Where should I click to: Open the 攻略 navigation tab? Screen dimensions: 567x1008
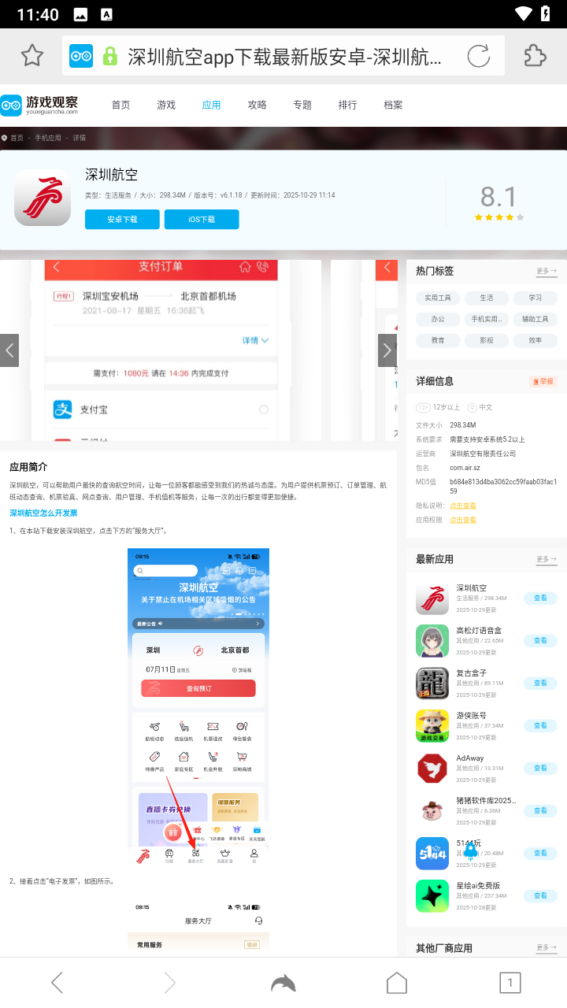(257, 105)
